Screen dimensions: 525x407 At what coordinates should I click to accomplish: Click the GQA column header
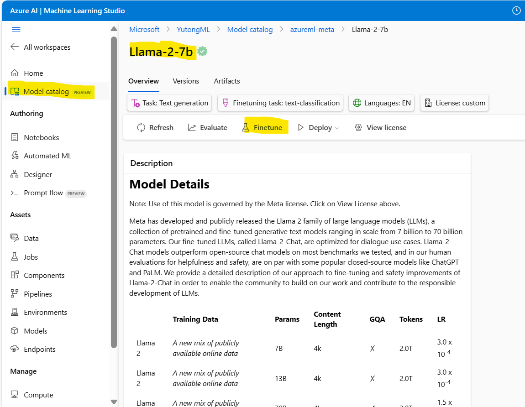pyautogui.click(x=377, y=319)
